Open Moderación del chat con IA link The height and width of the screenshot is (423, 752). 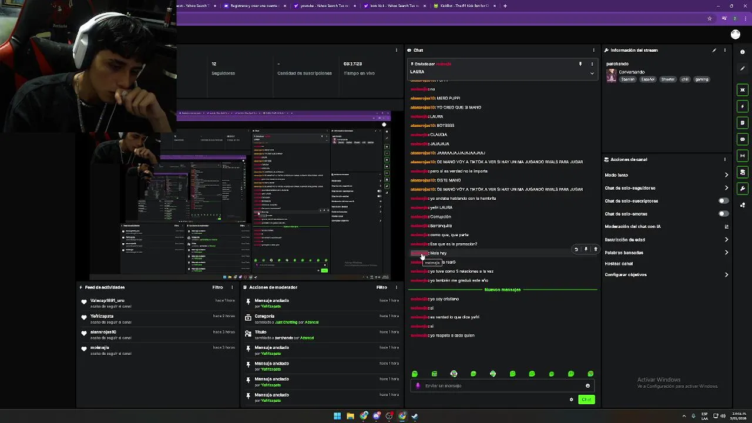726,227
